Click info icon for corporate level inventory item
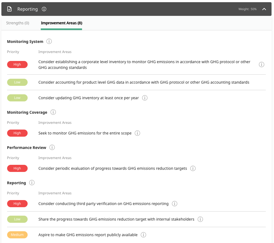Viewport: 274px width, 243px height. 261,65
